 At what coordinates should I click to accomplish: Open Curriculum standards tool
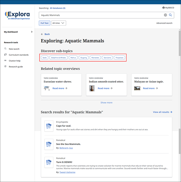pos(19,55)
